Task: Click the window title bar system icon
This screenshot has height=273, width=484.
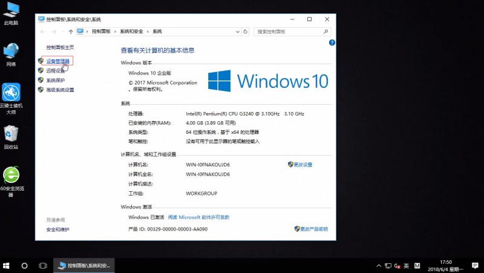Action: (x=41, y=19)
